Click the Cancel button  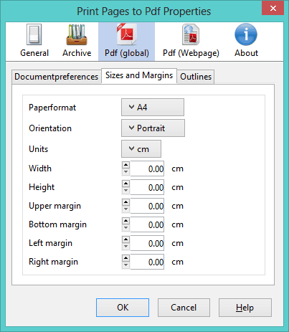click(184, 308)
